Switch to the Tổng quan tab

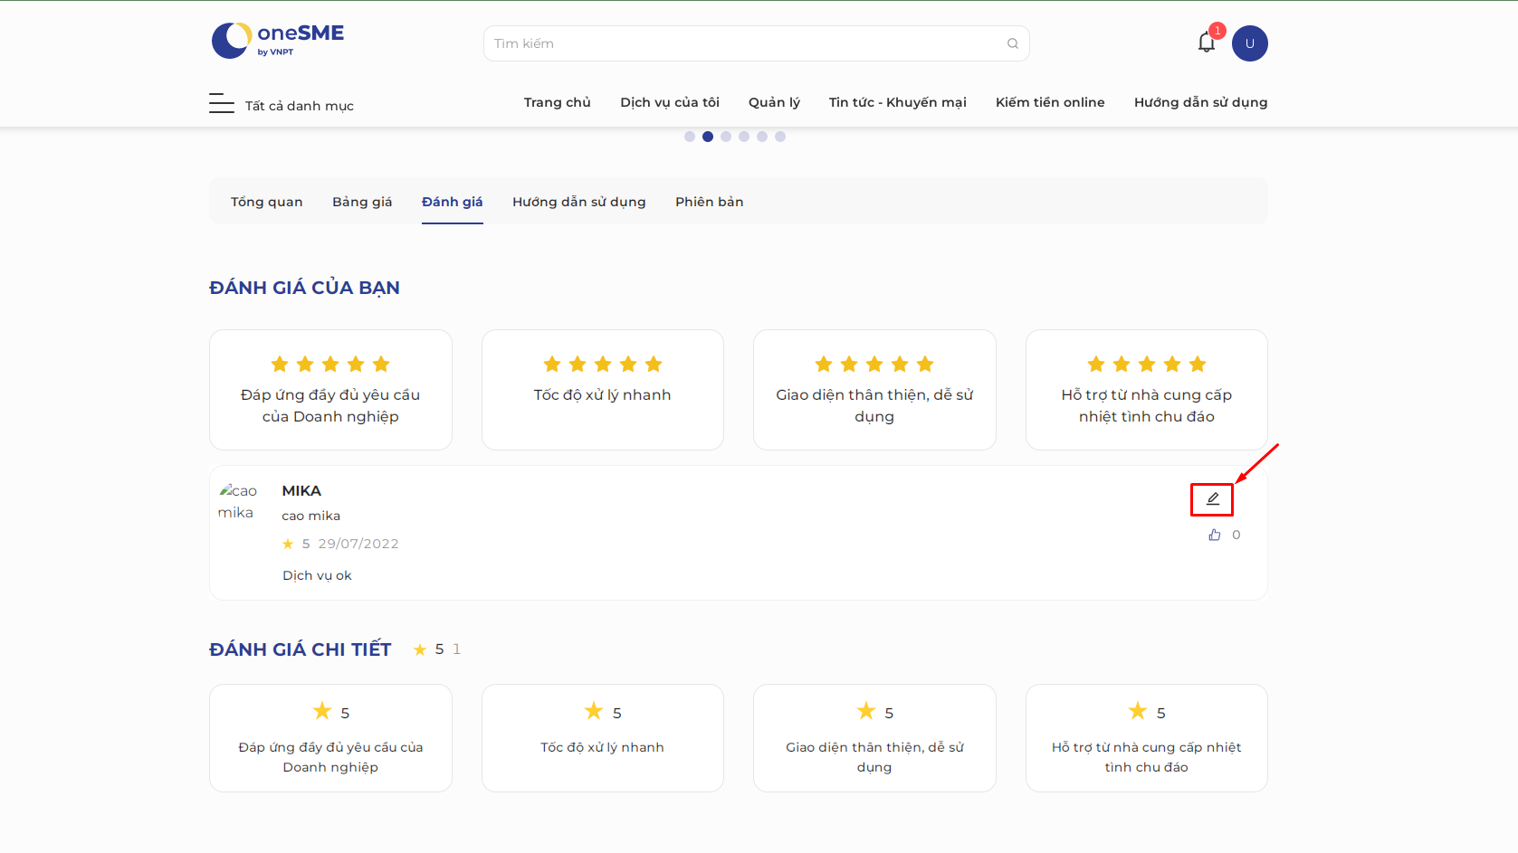point(267,202)
